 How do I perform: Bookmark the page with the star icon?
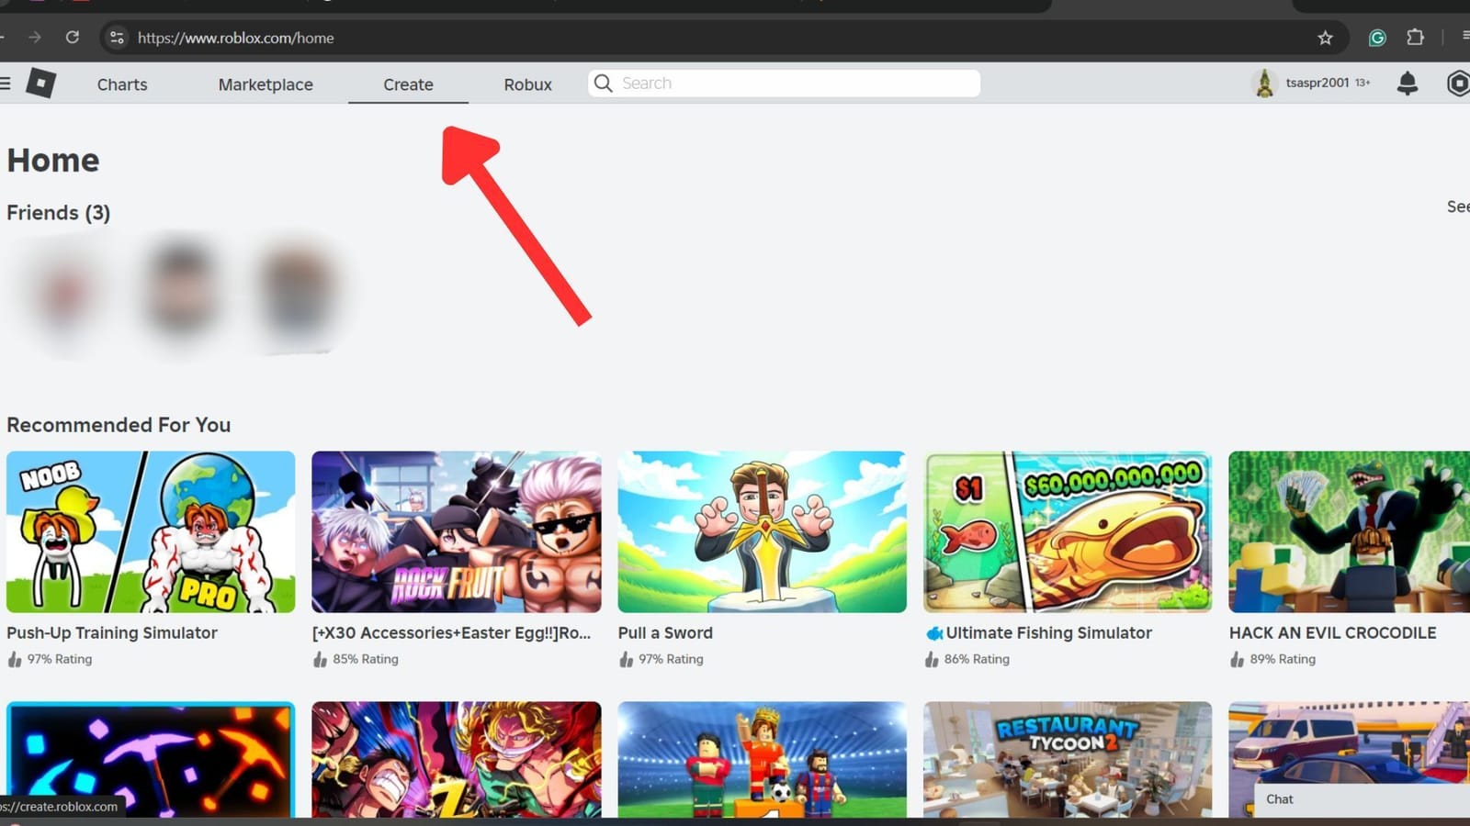pyautogui.click(x=1326, y=38)
